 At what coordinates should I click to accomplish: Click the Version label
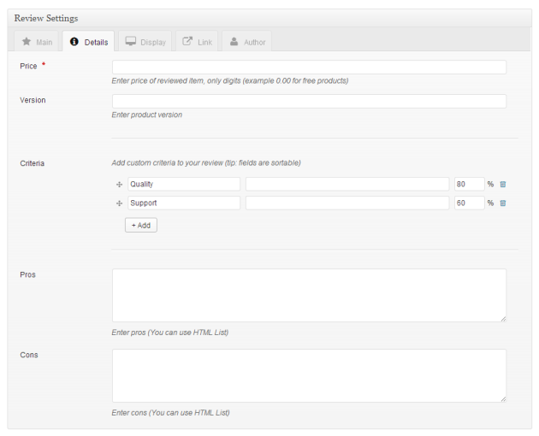click(x=33, y=100)
